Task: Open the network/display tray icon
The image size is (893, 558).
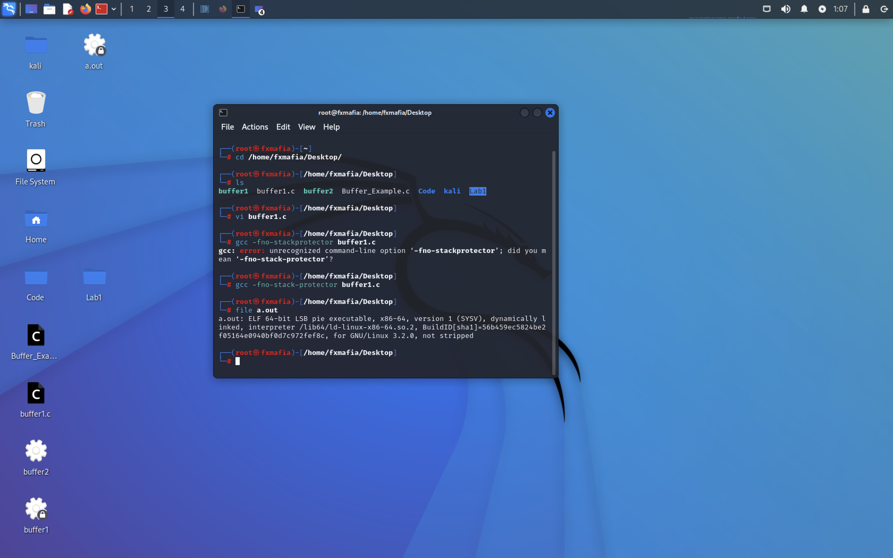Action: 767,9
